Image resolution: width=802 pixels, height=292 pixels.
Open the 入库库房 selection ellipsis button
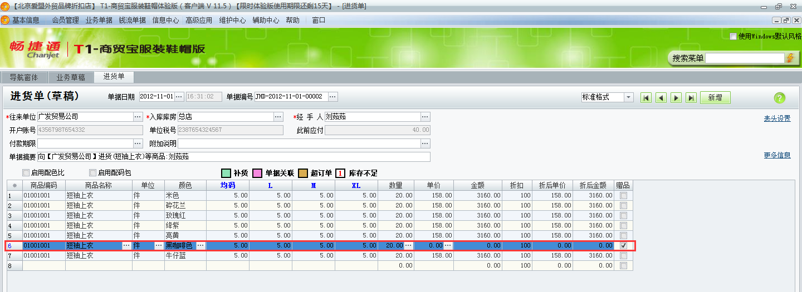pyautogui.click(x=278, y=117)
